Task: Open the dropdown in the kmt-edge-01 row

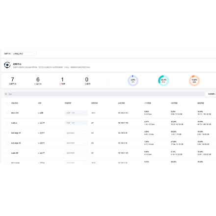Action: [76, 133]
